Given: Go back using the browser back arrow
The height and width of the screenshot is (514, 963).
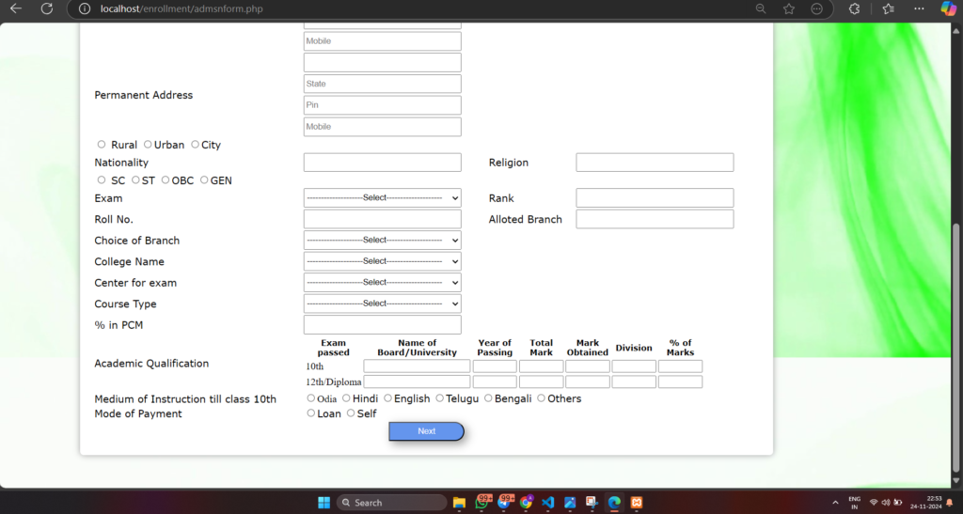Looking at the screenshot, I should [16, 8].
